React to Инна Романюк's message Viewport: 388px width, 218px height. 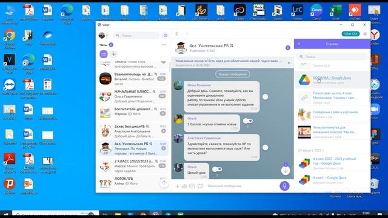point(265,97)
